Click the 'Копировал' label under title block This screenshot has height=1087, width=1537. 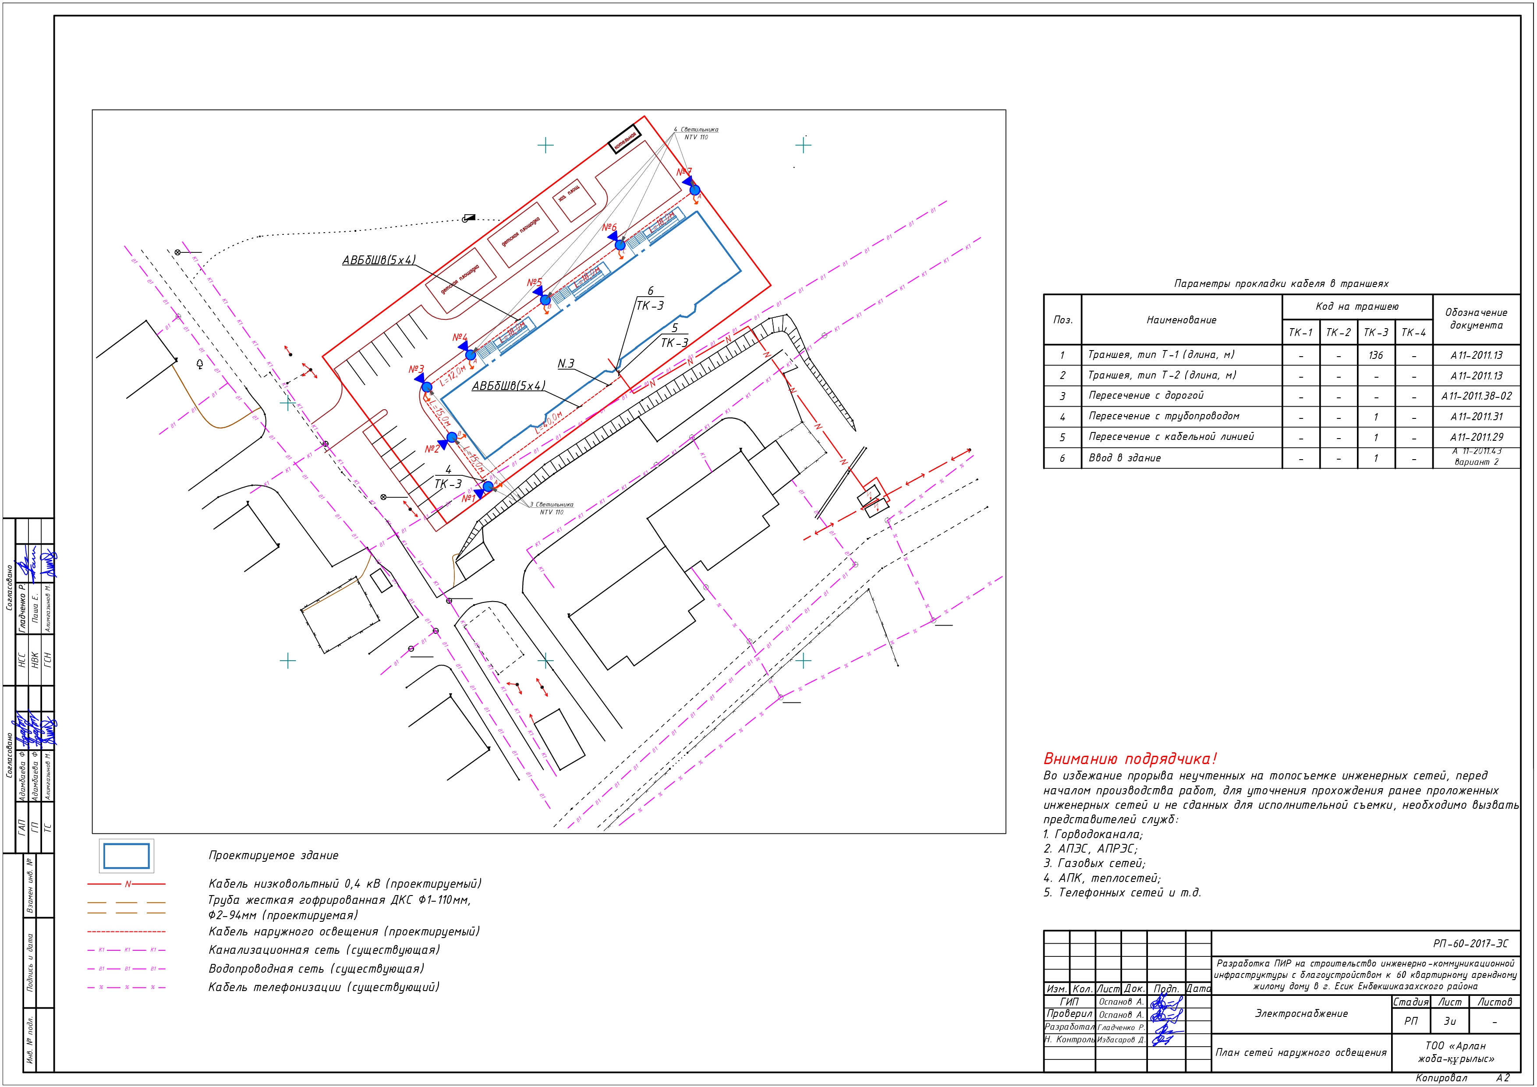1441,1078
